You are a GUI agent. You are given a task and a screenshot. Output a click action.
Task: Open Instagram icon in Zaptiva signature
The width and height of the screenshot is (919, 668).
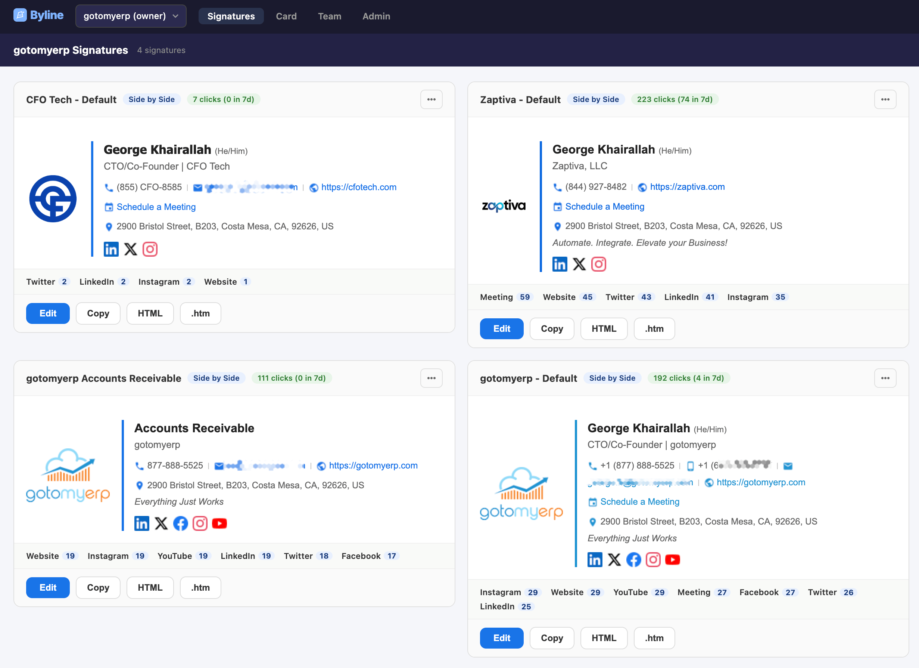point(598,265)
